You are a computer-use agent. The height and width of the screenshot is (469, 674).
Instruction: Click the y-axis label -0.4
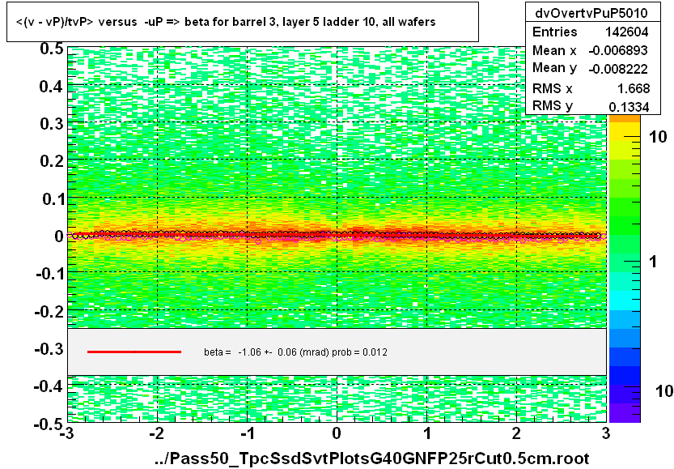[x=49, y=386]
